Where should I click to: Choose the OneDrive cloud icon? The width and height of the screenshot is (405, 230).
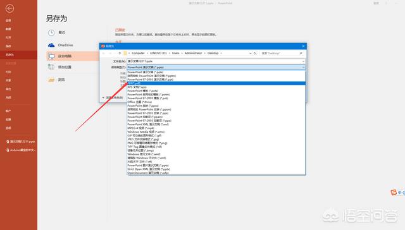51,45
